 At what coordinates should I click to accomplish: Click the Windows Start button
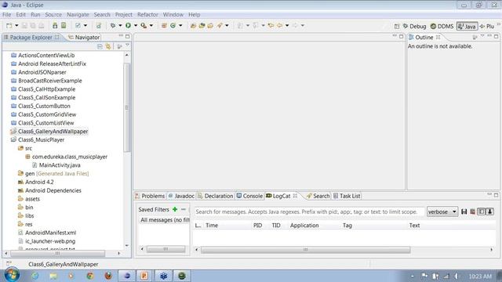pos(12,275)
